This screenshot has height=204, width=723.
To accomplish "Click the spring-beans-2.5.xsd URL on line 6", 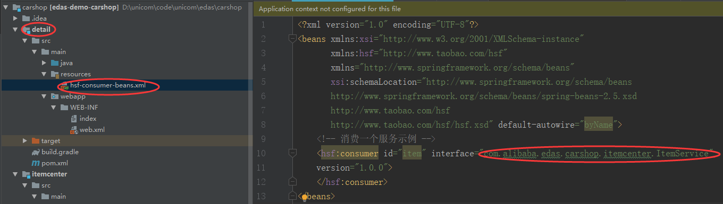I will click(x=484, y=96).
